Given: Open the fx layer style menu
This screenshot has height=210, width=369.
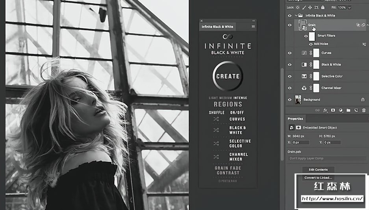Looking at the screenshot, I should coord(325,110).
